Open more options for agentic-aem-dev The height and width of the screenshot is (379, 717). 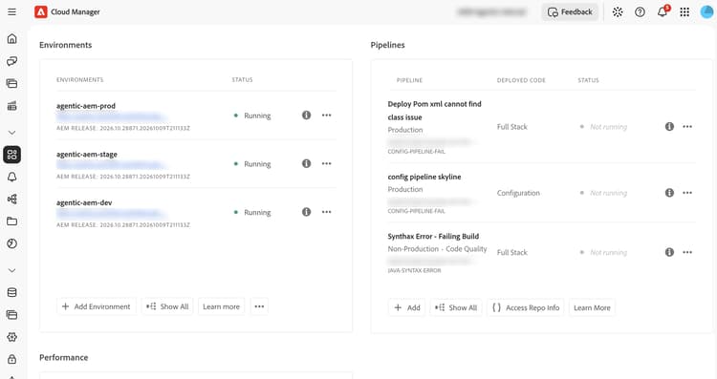[327, 212]
